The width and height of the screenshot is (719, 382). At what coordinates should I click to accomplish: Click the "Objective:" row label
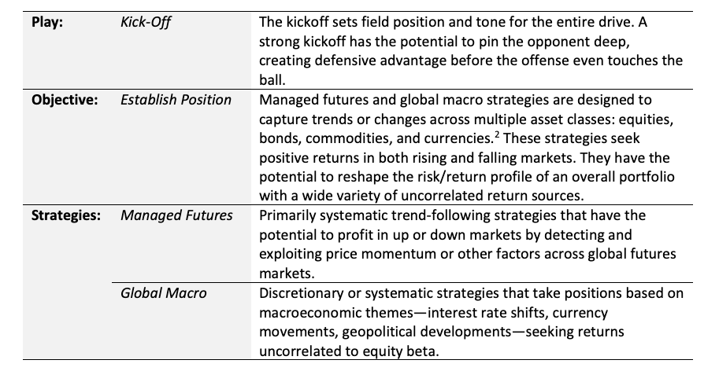65,100
